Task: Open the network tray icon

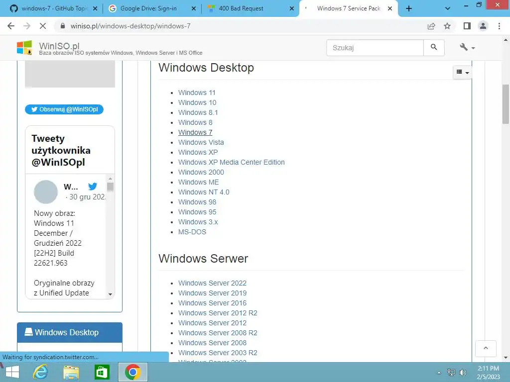Action: [451, 373]
